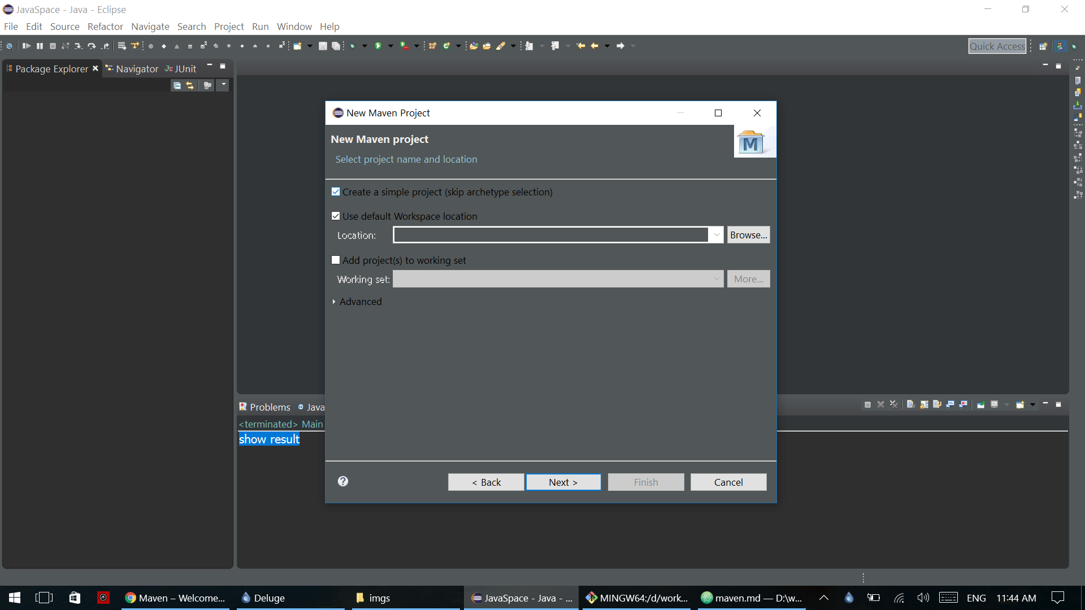Viewport: 1085px width, 610px height.
Task: Click the Save toolbar icon
Action: [x=323, y=46]
